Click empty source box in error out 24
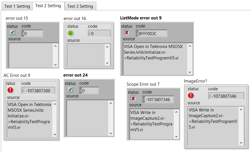Viewport: 251px width, 152px height. (x=88, y=118)
